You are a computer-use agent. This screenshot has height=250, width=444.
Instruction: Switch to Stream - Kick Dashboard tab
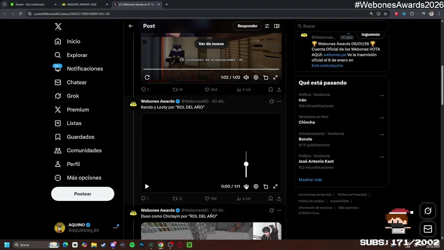coord(33,5)
